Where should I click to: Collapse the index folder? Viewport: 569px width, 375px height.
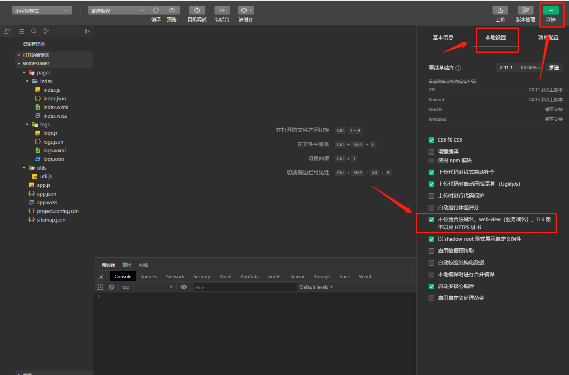[x=27, y=81]
